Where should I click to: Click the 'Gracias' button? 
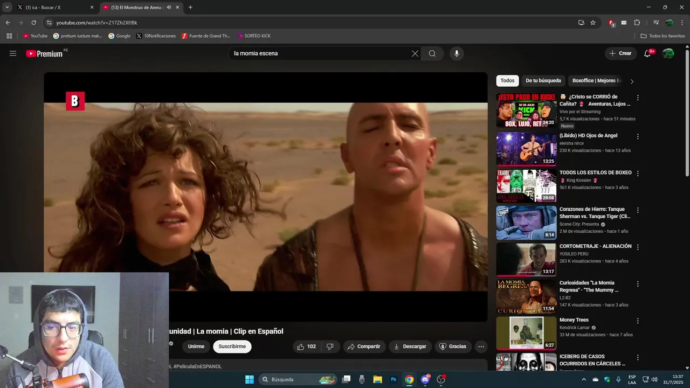(x=453, y=347)
